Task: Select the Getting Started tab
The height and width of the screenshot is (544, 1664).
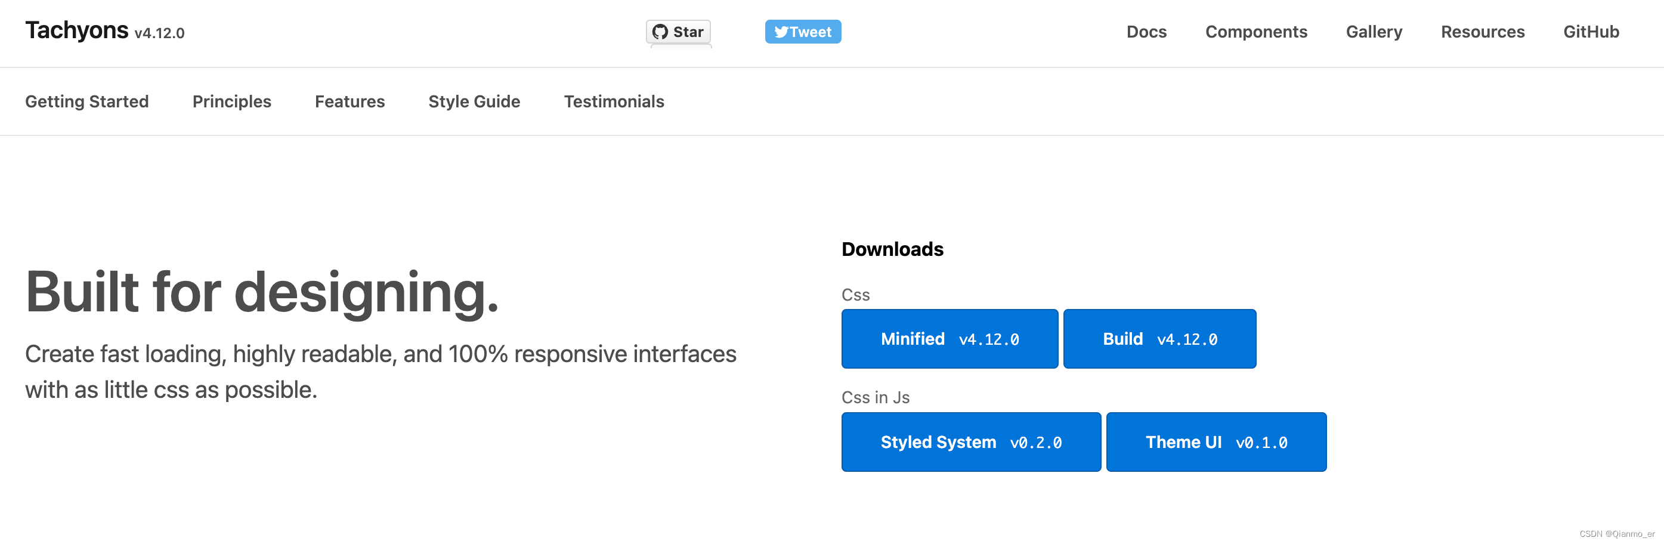Action: (x=86, y=101)
